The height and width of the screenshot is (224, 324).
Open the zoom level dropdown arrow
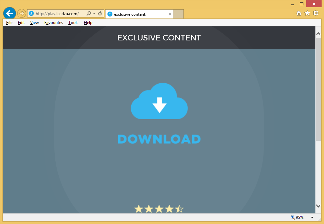(x=312, y=217)
